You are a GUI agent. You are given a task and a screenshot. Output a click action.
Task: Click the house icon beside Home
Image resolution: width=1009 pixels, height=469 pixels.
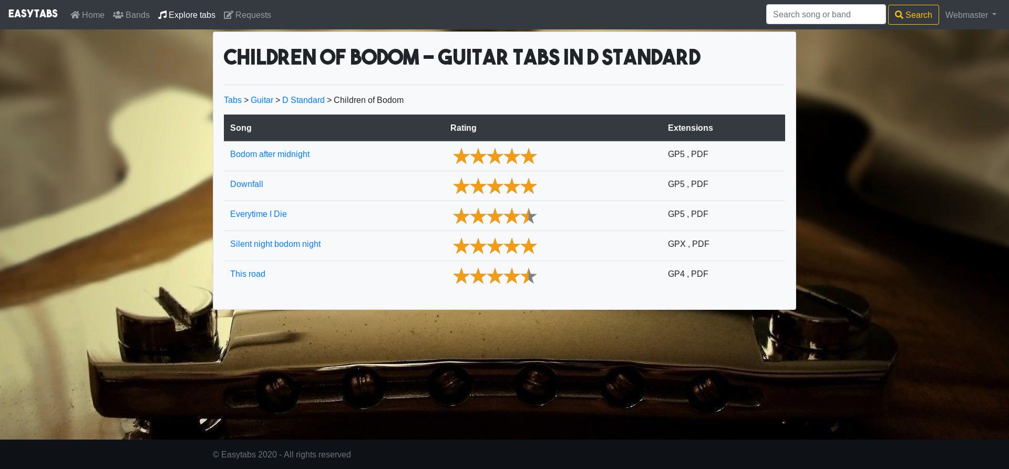[75, 15]
